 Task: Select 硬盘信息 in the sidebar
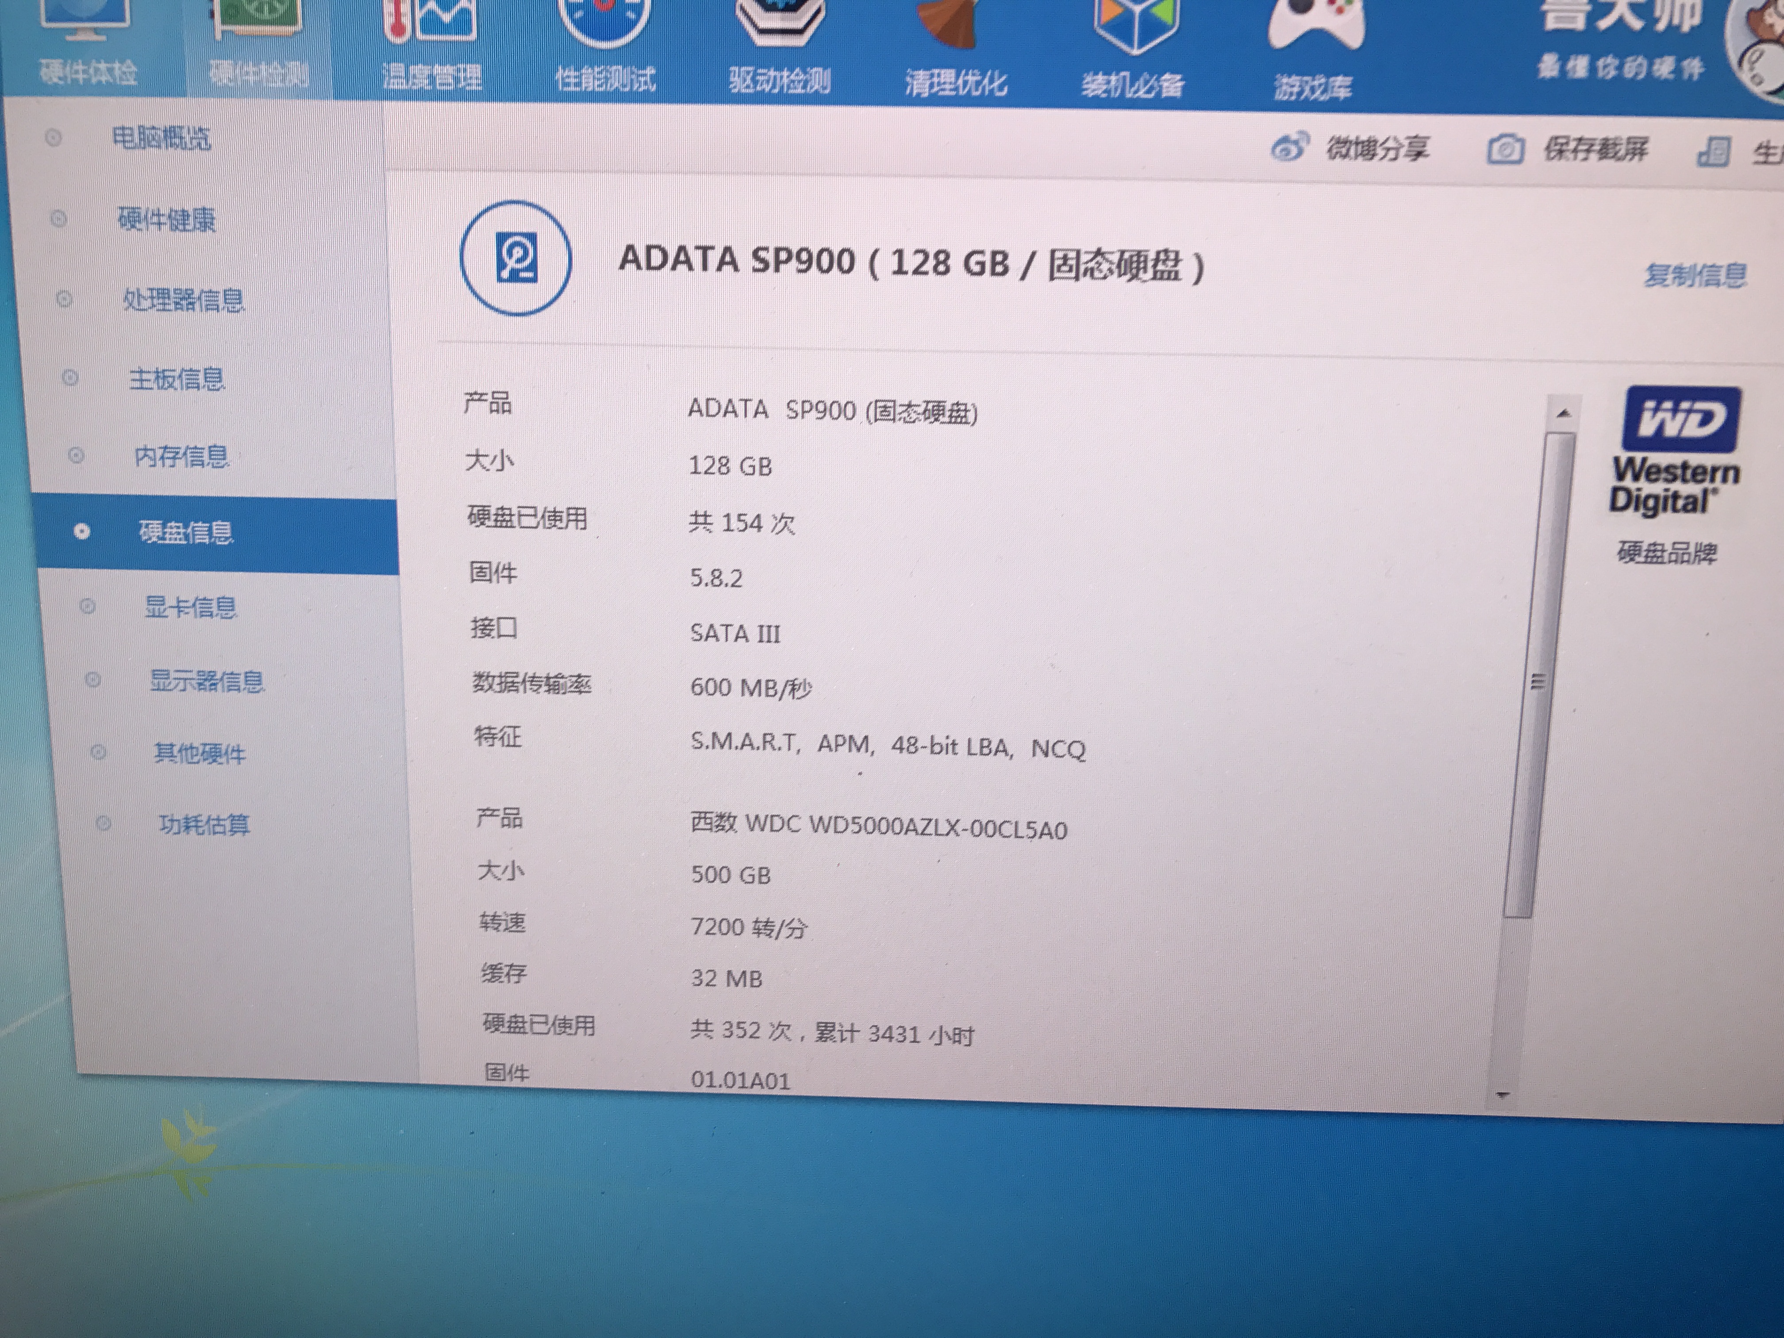(186, 532)
